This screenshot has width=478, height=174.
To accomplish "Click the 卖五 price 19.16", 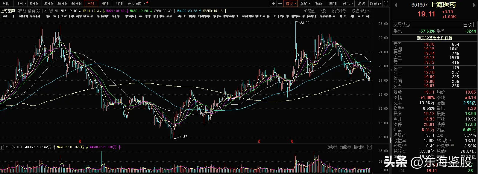I will pos(429,44).
